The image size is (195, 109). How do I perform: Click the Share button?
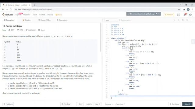tap(41, 30)
